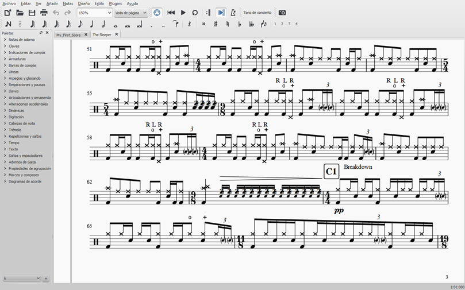
Task: Close the The Sleeper tab
Action: click(117, 34)
